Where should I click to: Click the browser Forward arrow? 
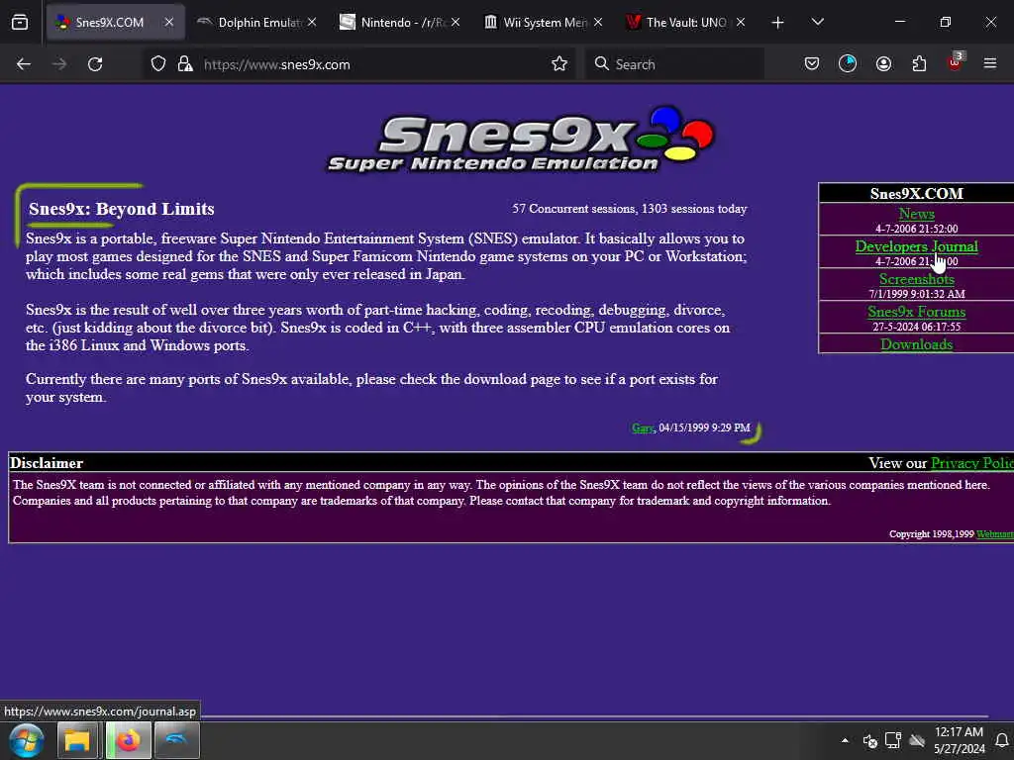(x=58, y=64)
